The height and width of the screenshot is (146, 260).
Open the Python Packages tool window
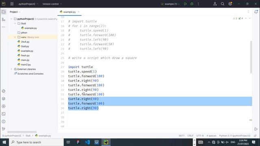[x=4, y=99]
